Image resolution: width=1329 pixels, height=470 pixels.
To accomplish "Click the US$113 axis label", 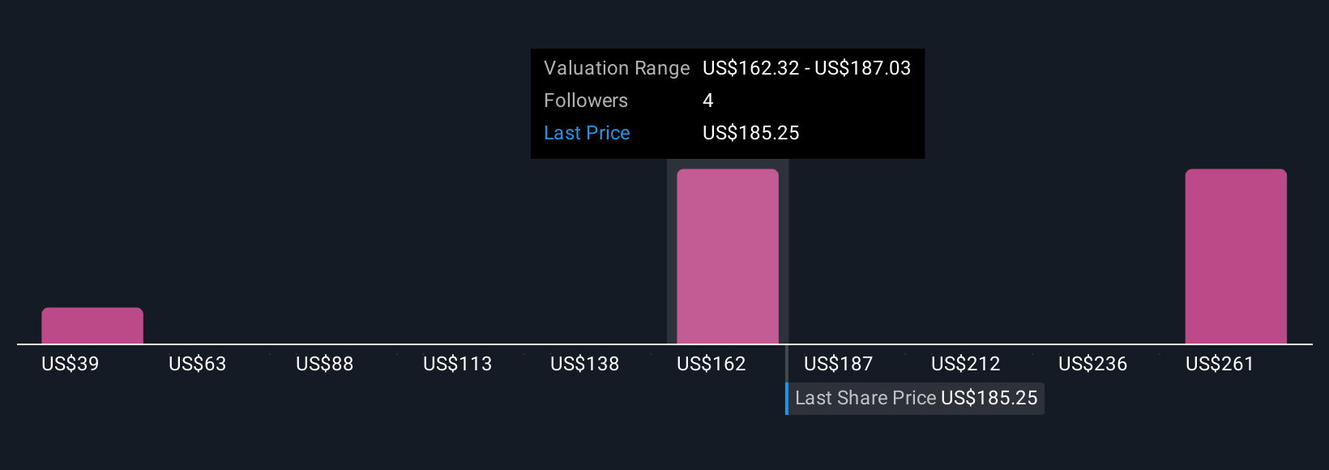I will (x=458, y=364).
